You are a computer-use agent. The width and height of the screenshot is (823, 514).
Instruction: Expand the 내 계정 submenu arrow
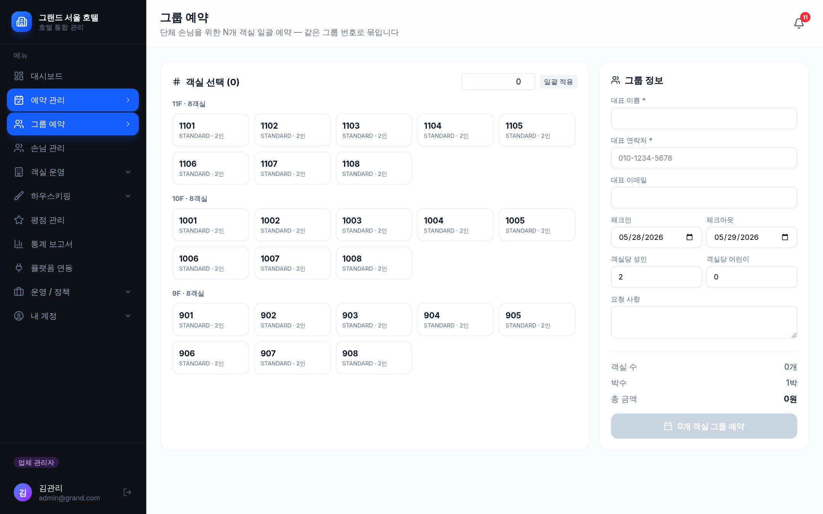pos(128,316)
